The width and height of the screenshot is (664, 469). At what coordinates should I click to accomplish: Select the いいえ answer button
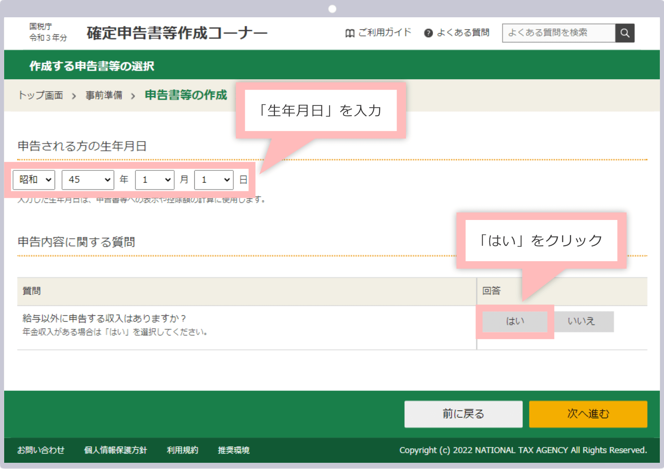[584, 321]
